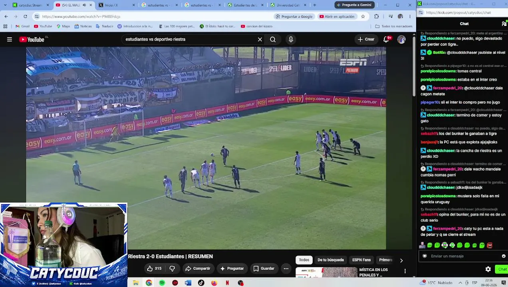Open site information icon in address bar

[x=37, y=16]
